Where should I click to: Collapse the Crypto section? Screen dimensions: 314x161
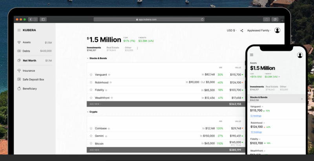[x=88, y=112]
